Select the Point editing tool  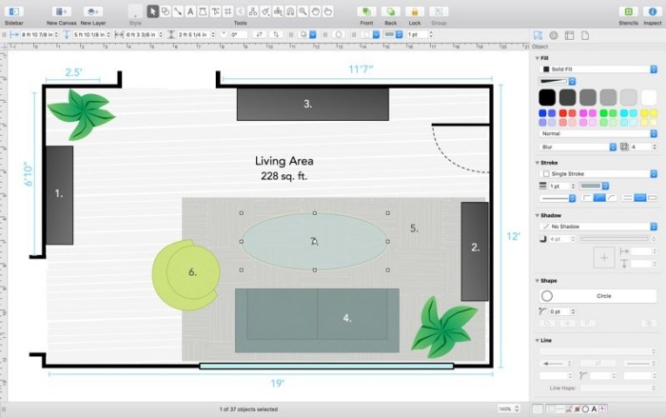[x=215, y=11]
